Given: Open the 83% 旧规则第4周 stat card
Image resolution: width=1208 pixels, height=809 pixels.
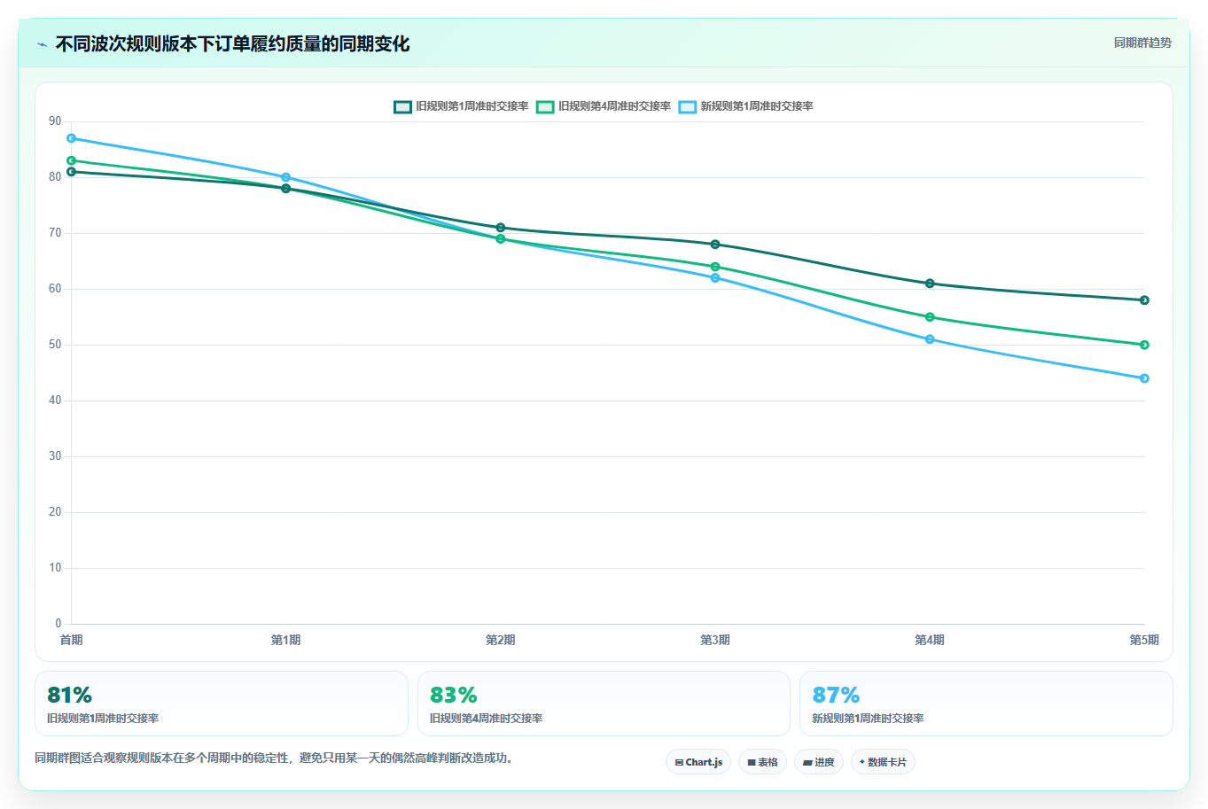Looking at the screenshot, I should click(604, 704).
